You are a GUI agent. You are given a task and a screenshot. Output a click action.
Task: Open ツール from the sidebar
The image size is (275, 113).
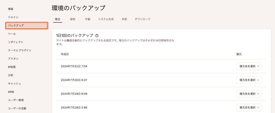coord(12,34)
